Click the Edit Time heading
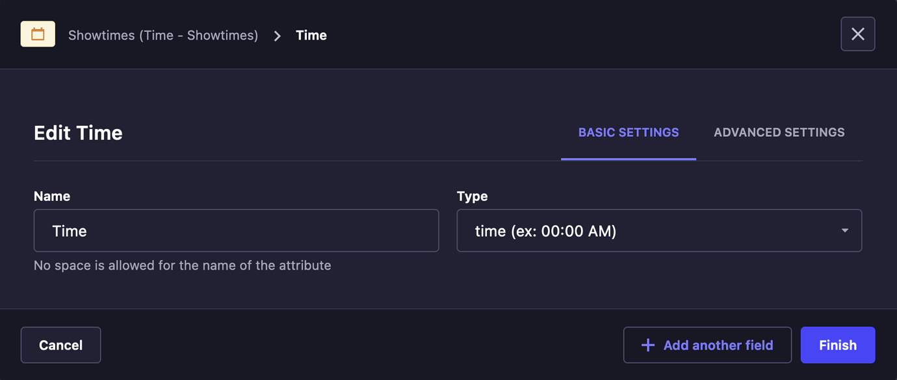Image resolution: width=897 pixels, height=380 pixels. pos(78,133)
